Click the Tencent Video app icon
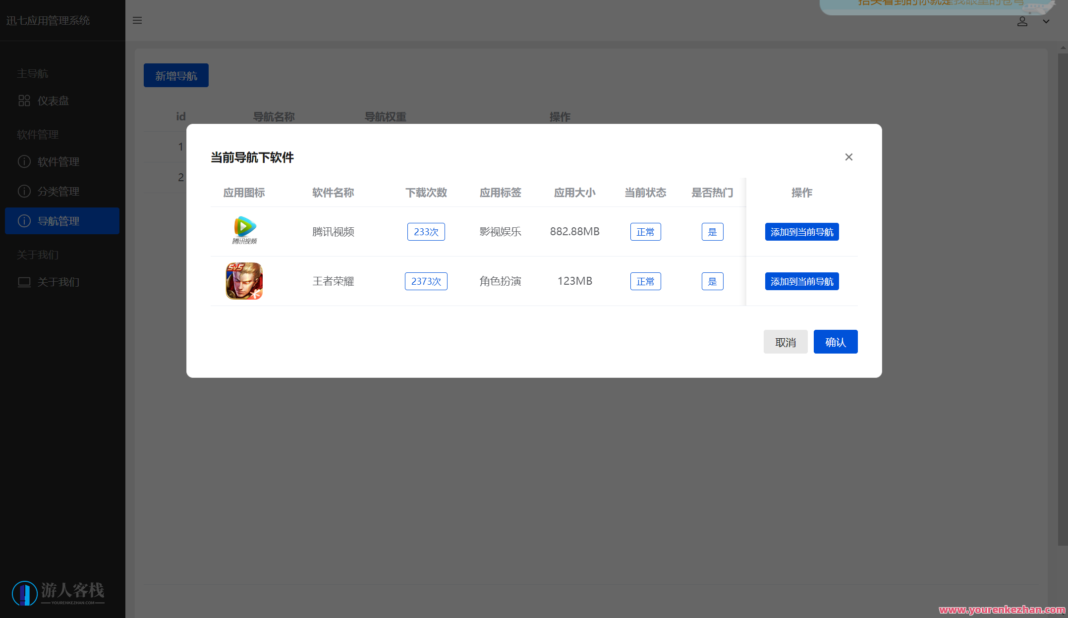 pyautogui.click(x=244, y=230)
